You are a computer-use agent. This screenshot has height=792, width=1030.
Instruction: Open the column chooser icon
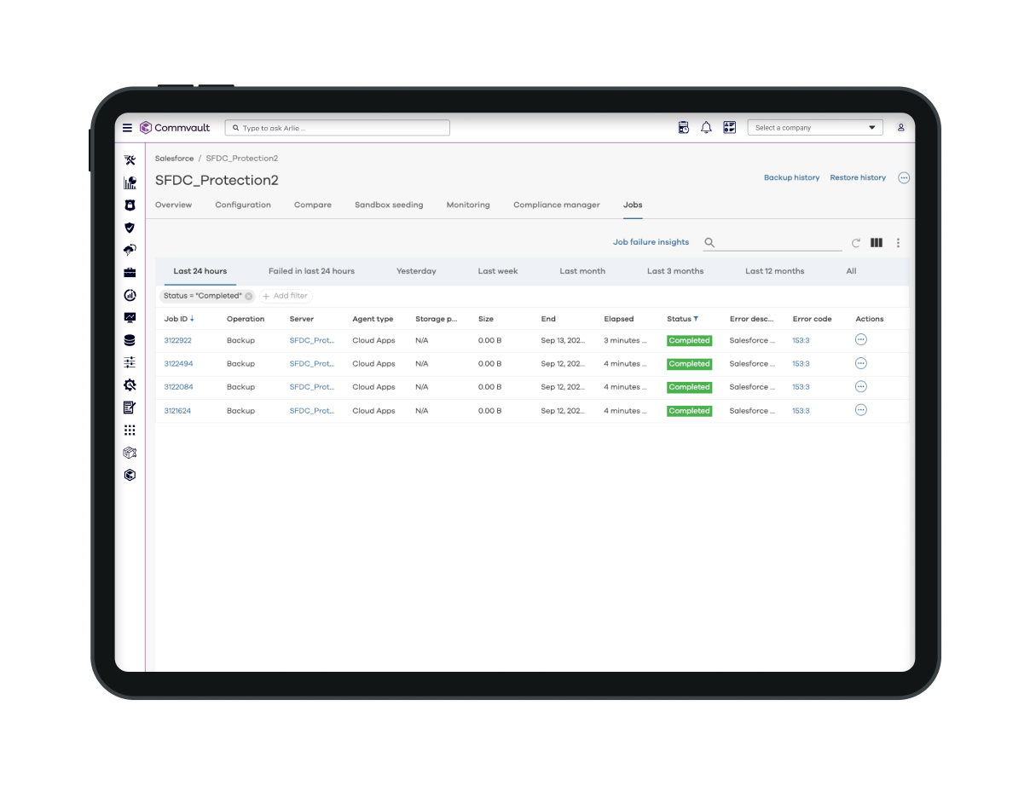[x=876, y=243]
